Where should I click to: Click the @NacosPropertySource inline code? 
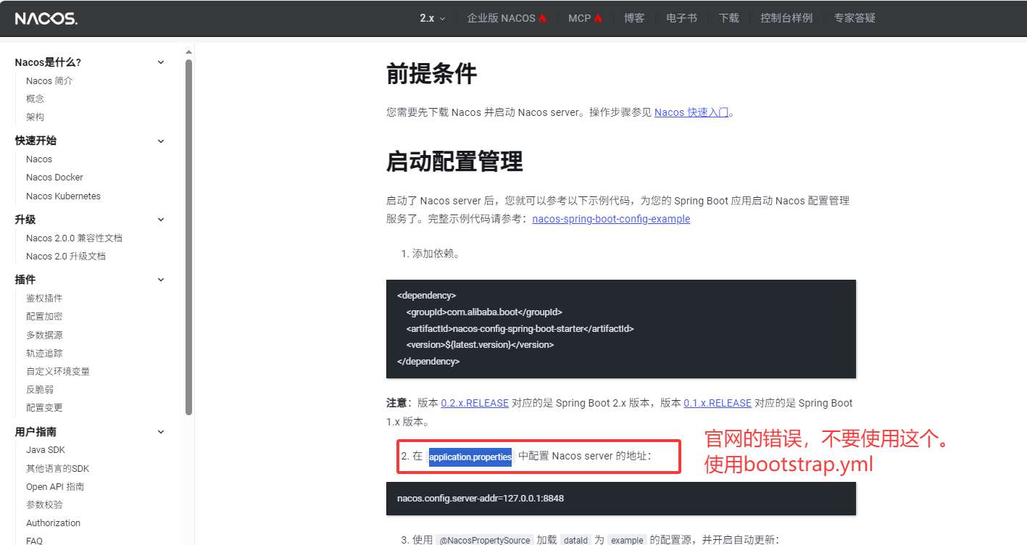click(483, 540)
